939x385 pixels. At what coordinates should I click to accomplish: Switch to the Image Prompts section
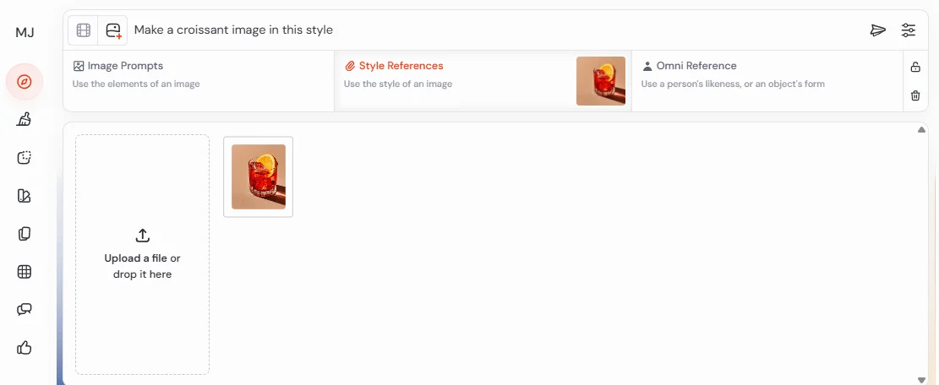(199, 81)
